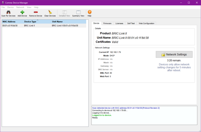Click the XML Port value 80

click(x=111, y=73)
